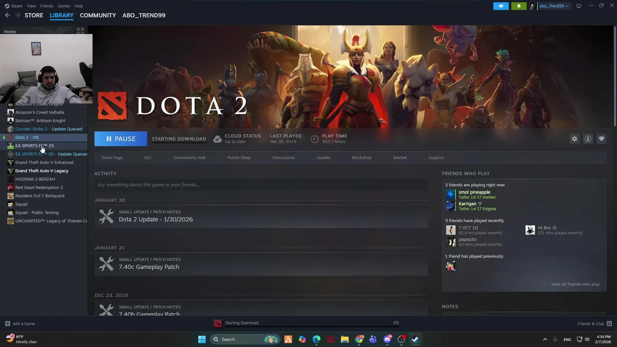Expand the abo_Trend99 account dropdown
The image size is (617, 347).
coord(553,6)
